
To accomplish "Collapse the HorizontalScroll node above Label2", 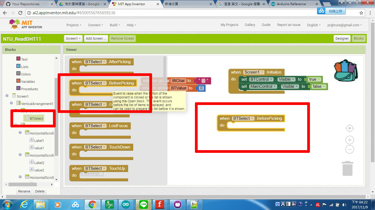I will (20, 154).
